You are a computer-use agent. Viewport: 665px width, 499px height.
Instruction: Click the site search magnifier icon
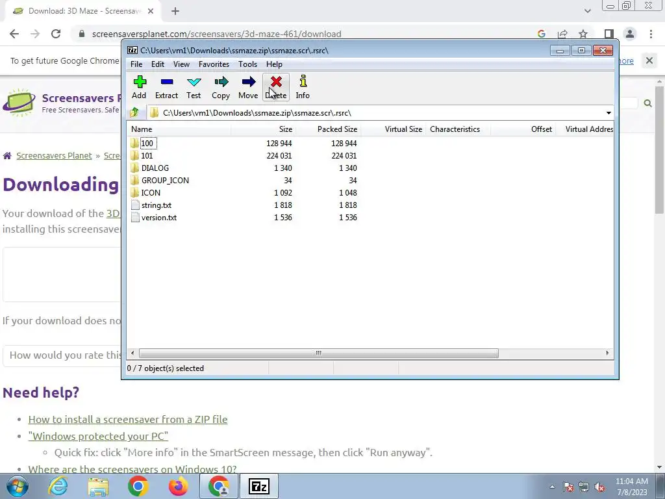(647, 103)
